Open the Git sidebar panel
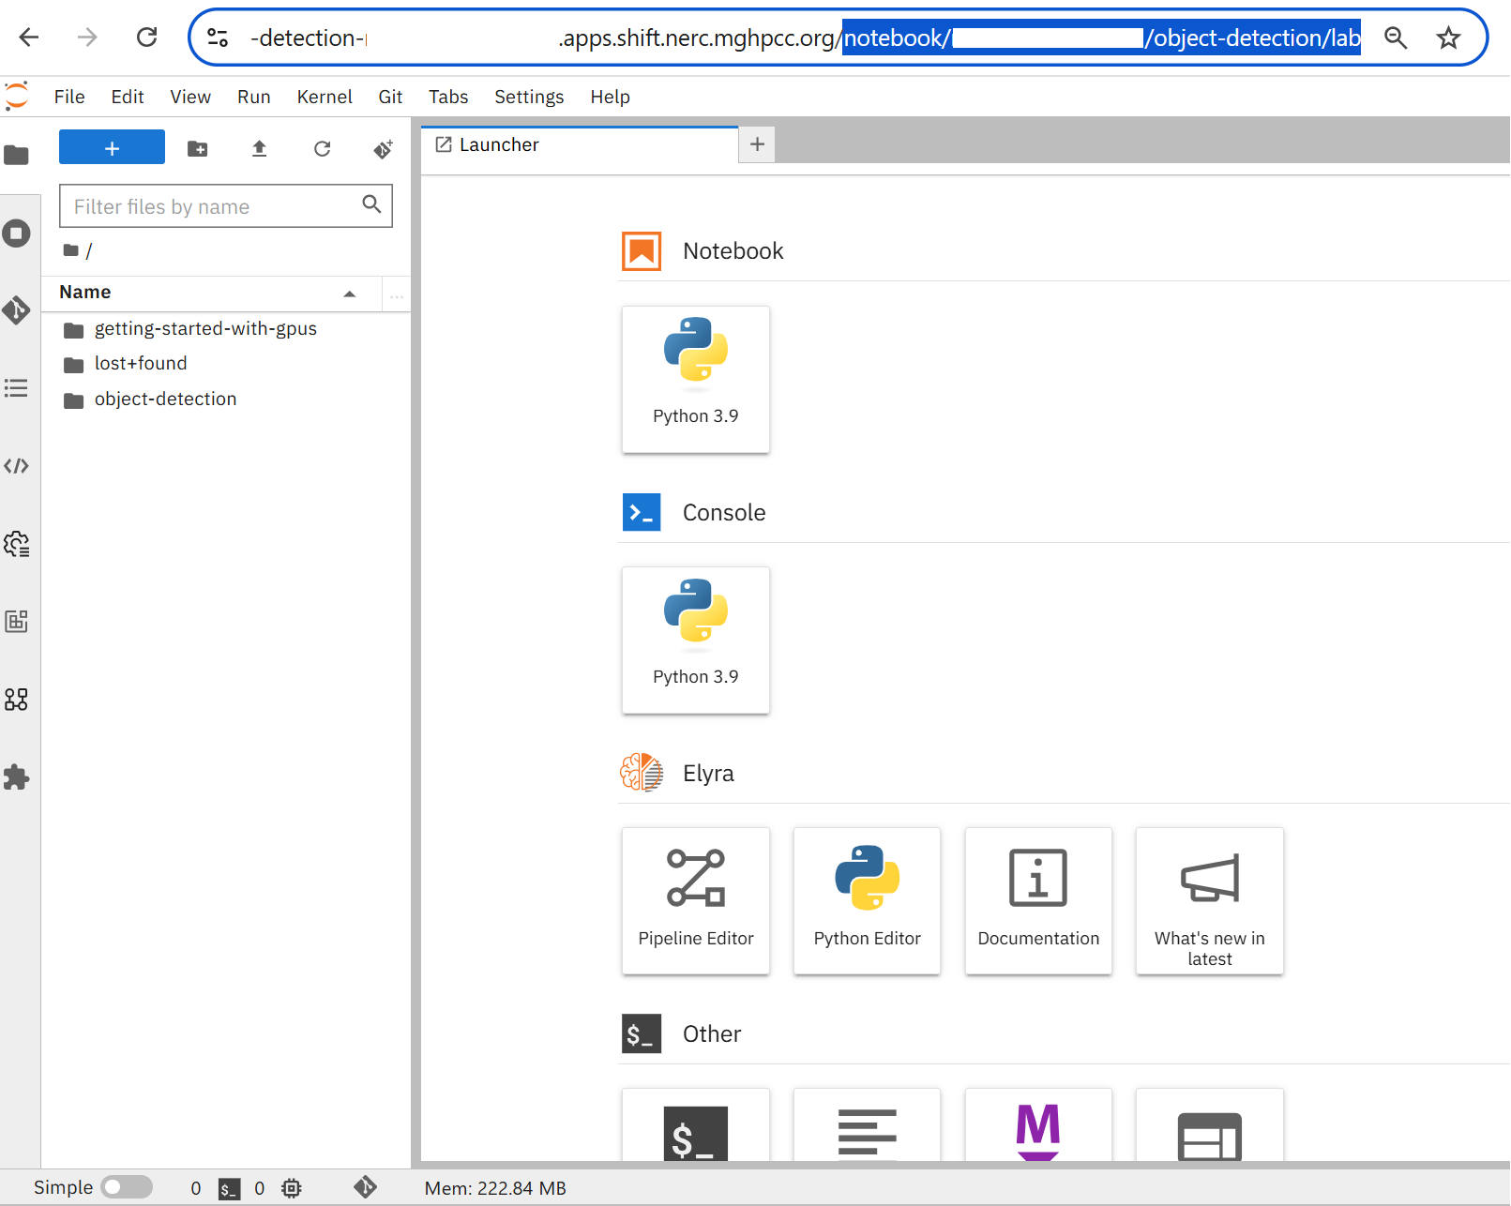The image size is (1511, 1206). click(x=17, y=310)
